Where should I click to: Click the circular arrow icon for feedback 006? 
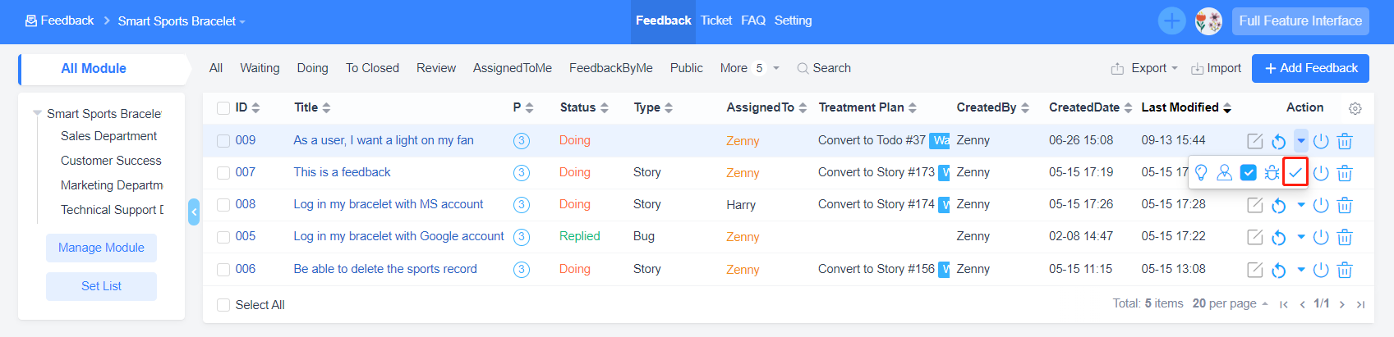[1278, 270]
